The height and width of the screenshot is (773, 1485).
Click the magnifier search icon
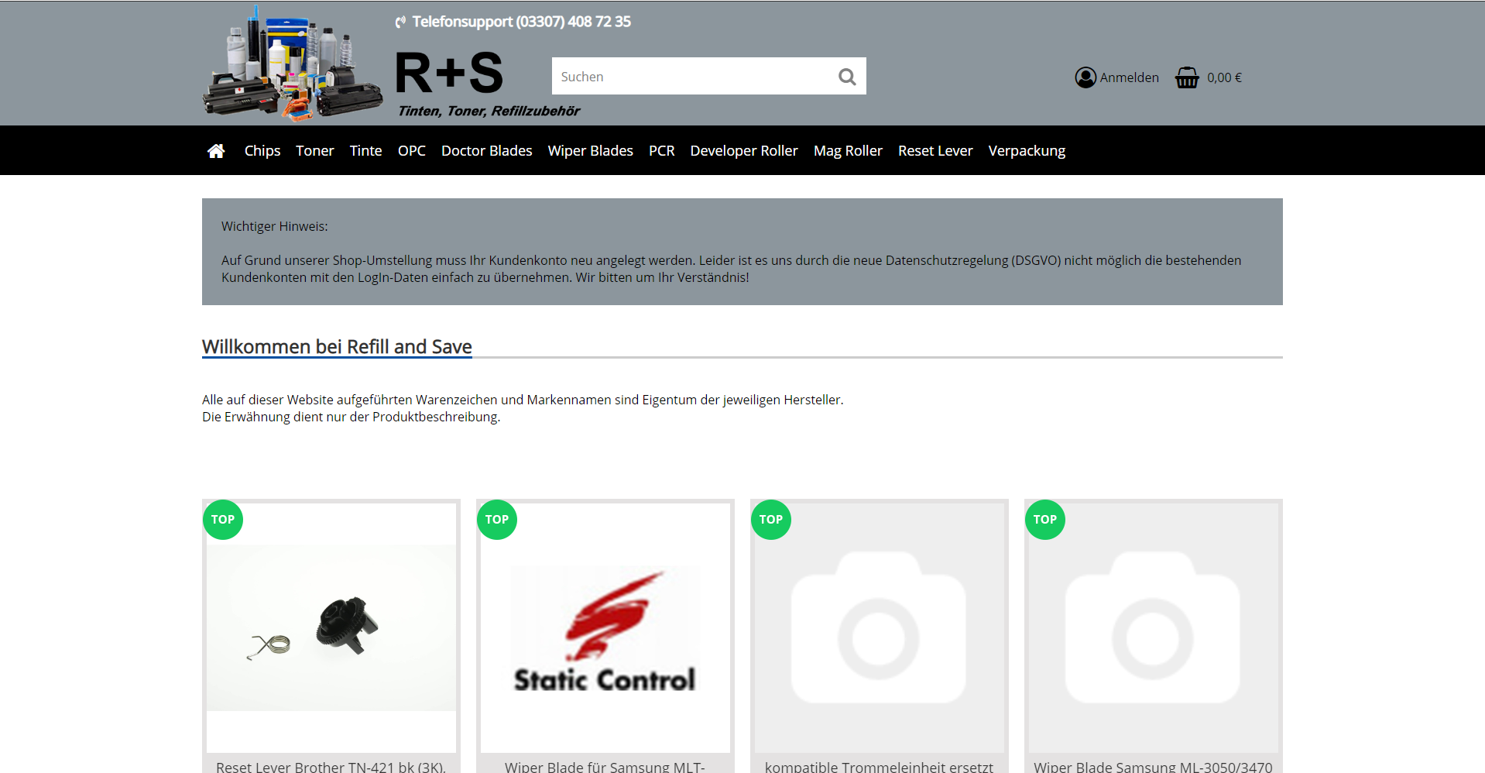pos(847,77)
